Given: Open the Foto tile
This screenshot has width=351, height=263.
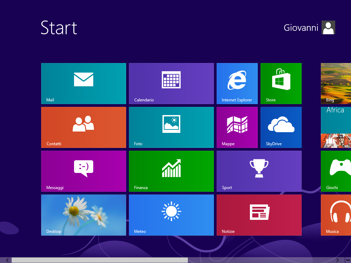Looking at the screenshot, I should [x=171, y=127].
